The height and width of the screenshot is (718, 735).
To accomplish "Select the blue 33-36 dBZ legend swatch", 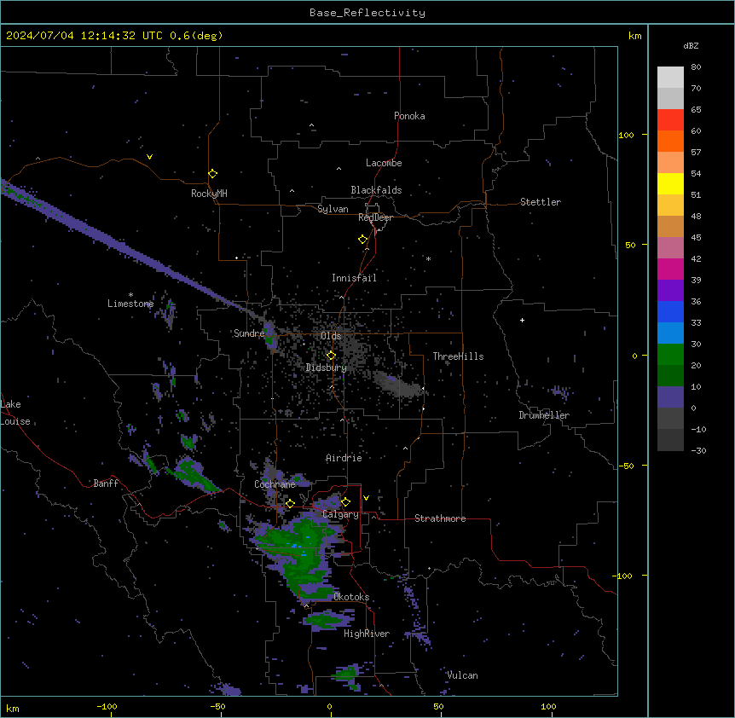I will [670, 312].
